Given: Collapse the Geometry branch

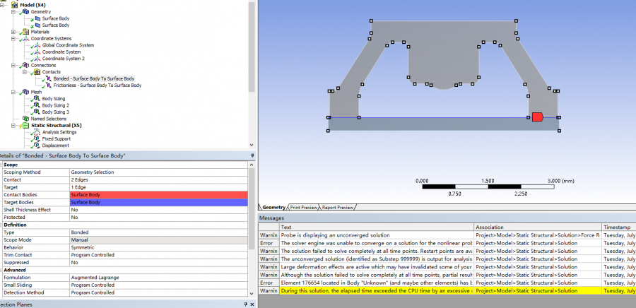Looking at the screenshot, I should point(13,12).
